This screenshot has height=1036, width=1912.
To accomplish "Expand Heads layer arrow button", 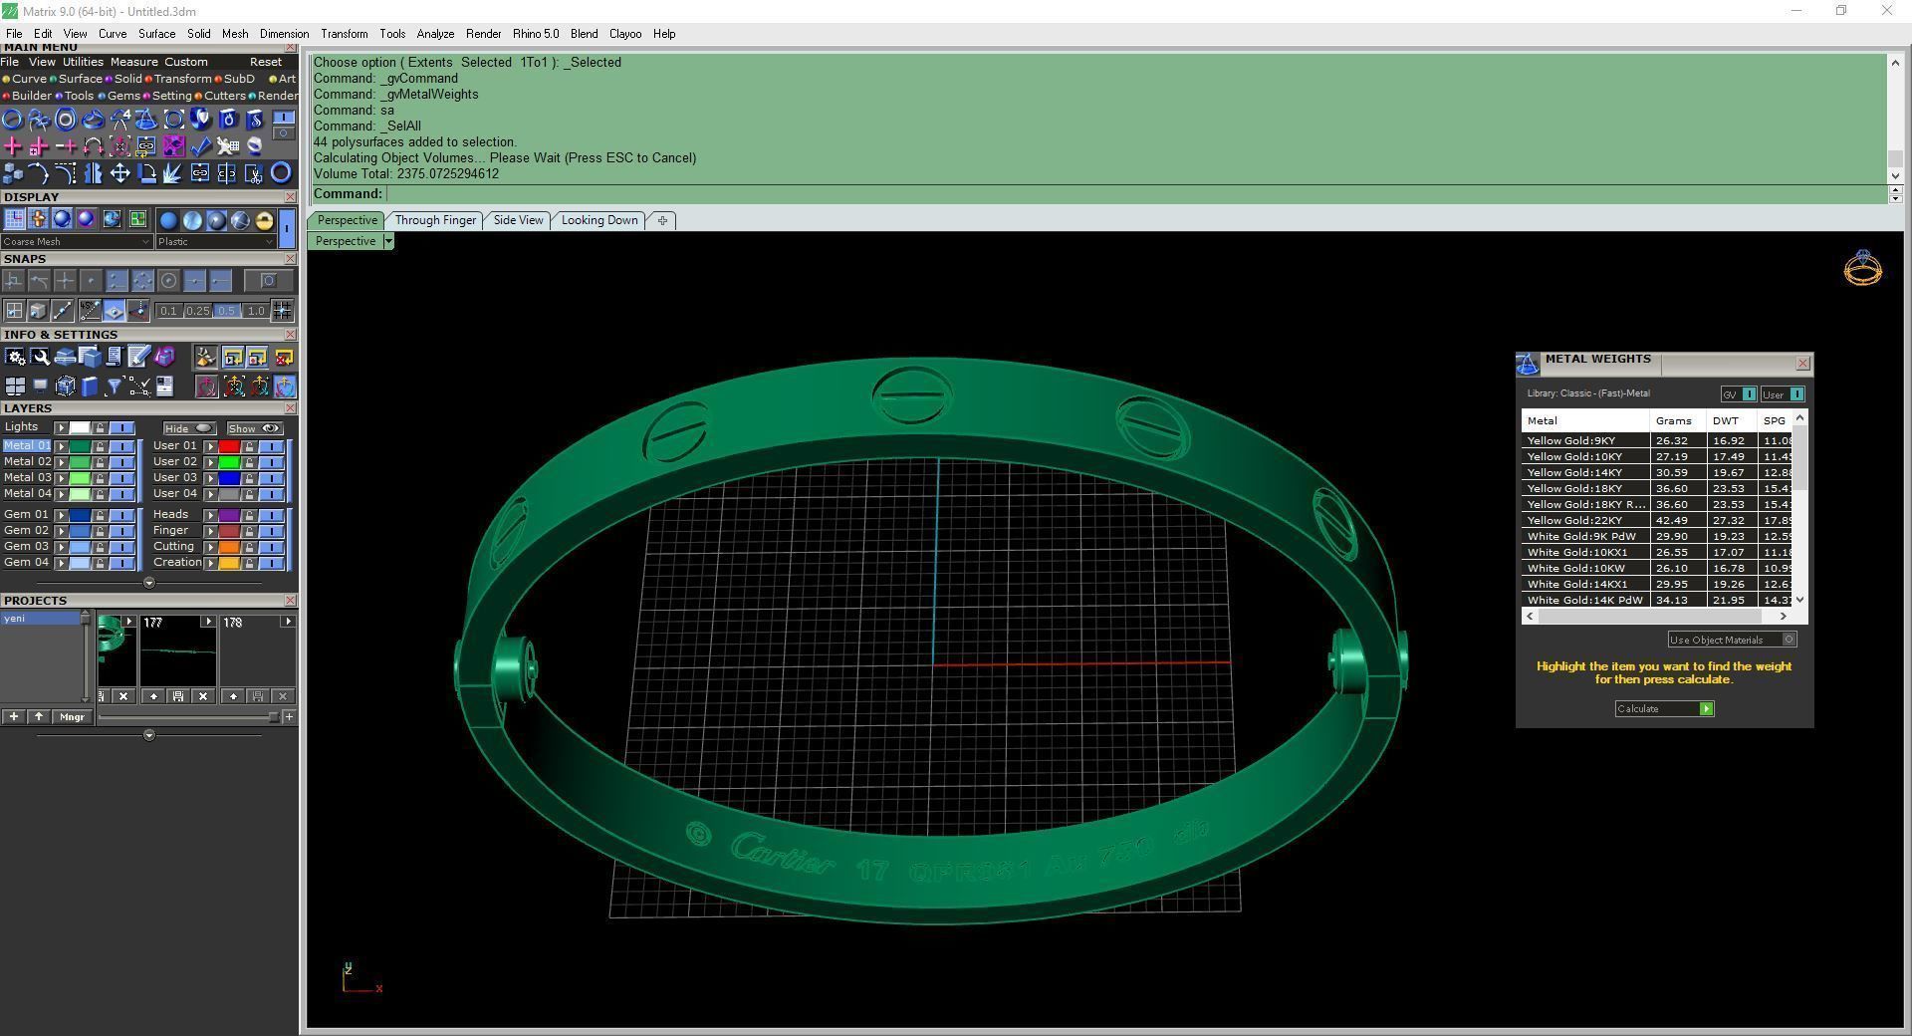I will point(210,515).
